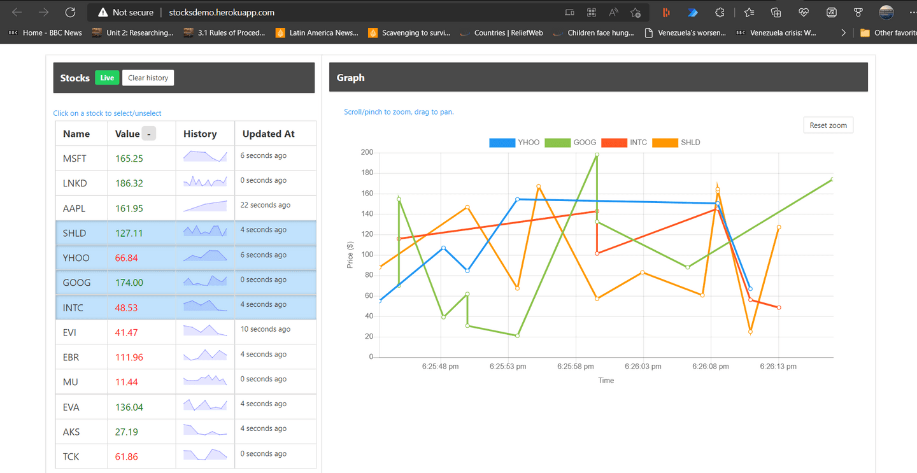Unselect the SHLD stock row

(x=186, y=233)
